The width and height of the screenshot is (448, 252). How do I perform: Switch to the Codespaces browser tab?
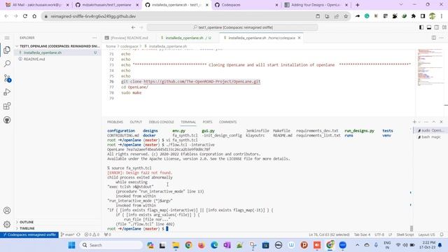[246, 5]
